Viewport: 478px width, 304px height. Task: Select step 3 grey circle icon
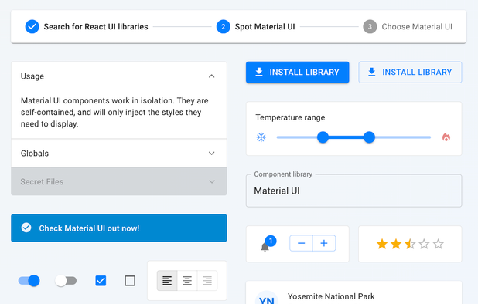370,27
